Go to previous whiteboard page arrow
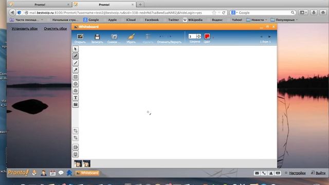 261,36
